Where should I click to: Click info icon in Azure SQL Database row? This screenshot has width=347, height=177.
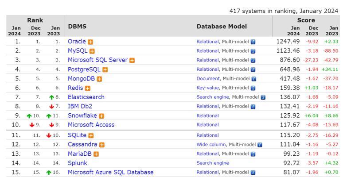253,173
